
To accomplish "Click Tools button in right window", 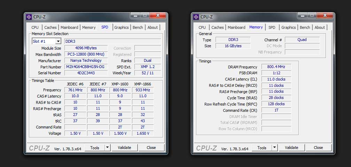I will [262, 148].
